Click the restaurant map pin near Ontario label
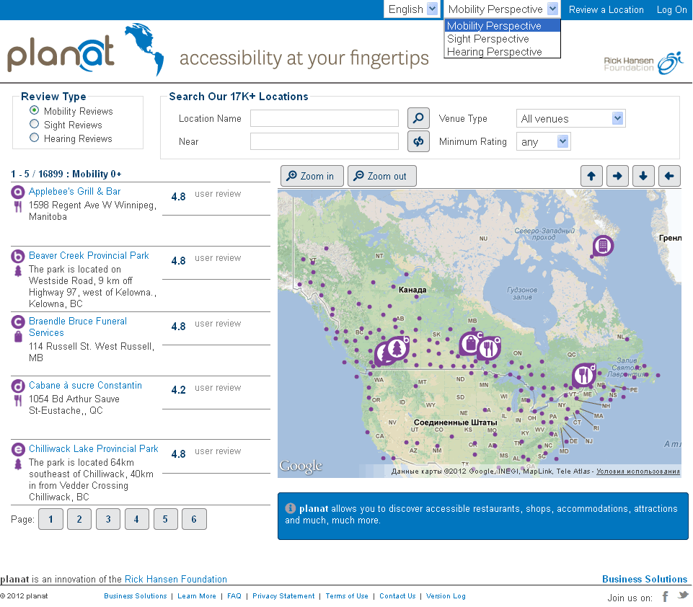This screenshot has height=607, width=693. (x=488, y=348)
